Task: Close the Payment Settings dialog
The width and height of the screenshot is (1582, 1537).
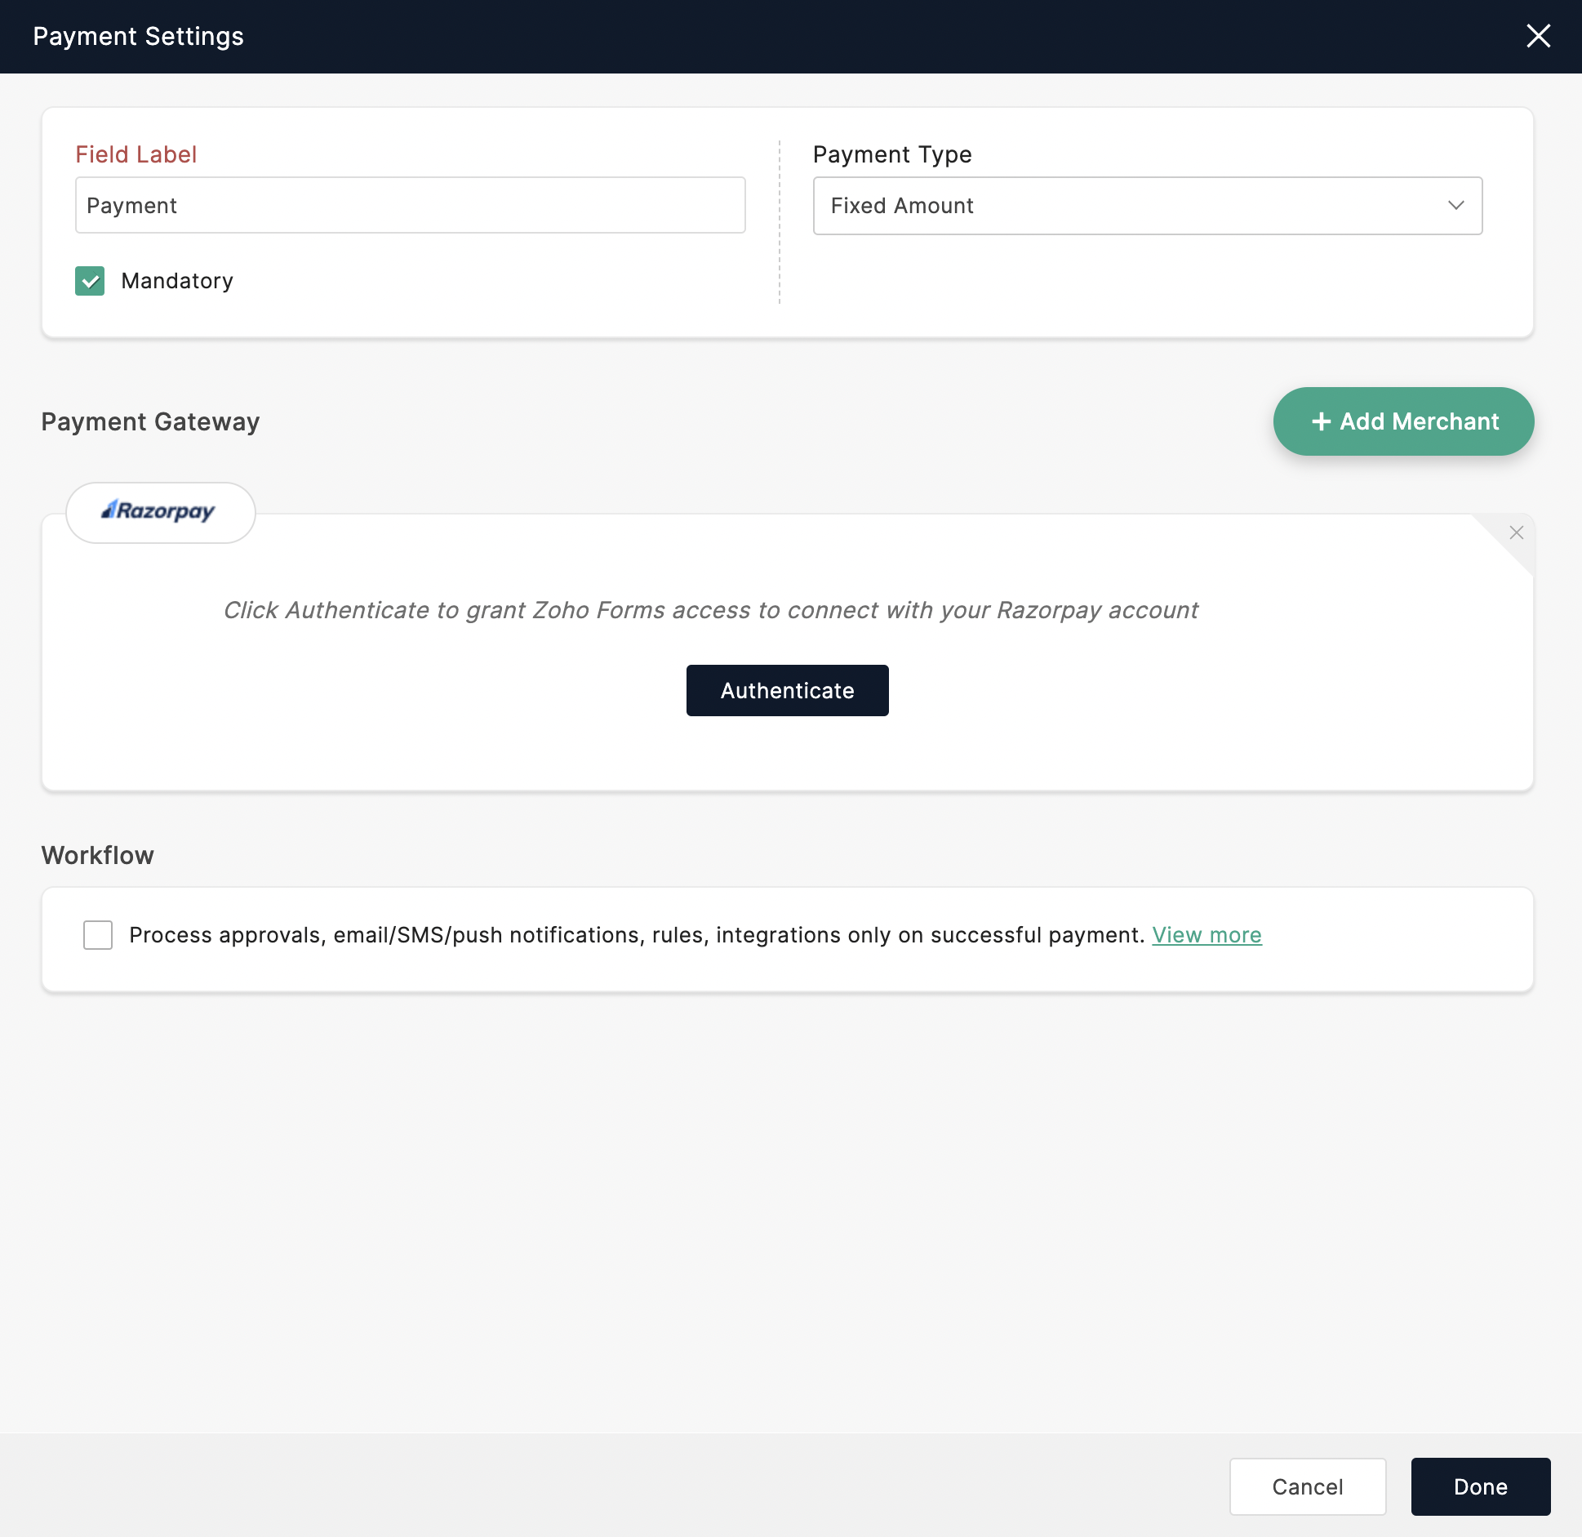Action: click(x=1538, y=36)
